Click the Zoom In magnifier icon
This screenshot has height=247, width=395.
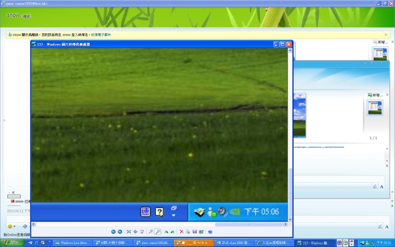151,232
